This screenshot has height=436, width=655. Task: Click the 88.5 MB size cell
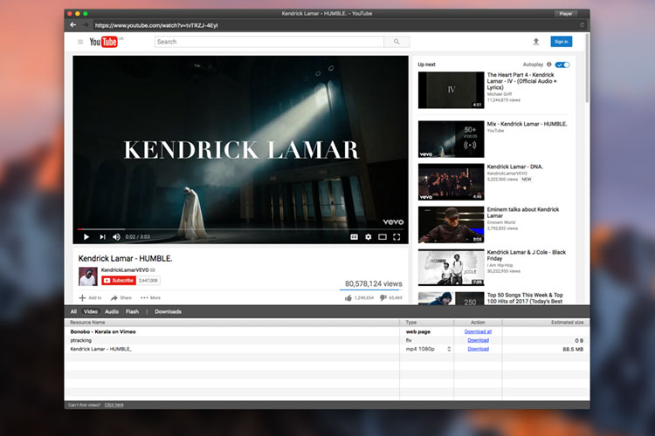(x=573, y=349)
